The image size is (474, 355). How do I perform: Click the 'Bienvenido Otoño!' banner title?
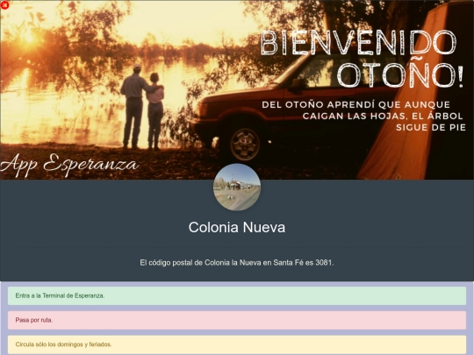[x=362, y=59]
